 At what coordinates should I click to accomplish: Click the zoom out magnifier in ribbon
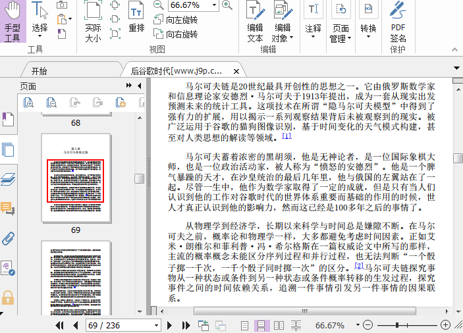tap(159, 5)
